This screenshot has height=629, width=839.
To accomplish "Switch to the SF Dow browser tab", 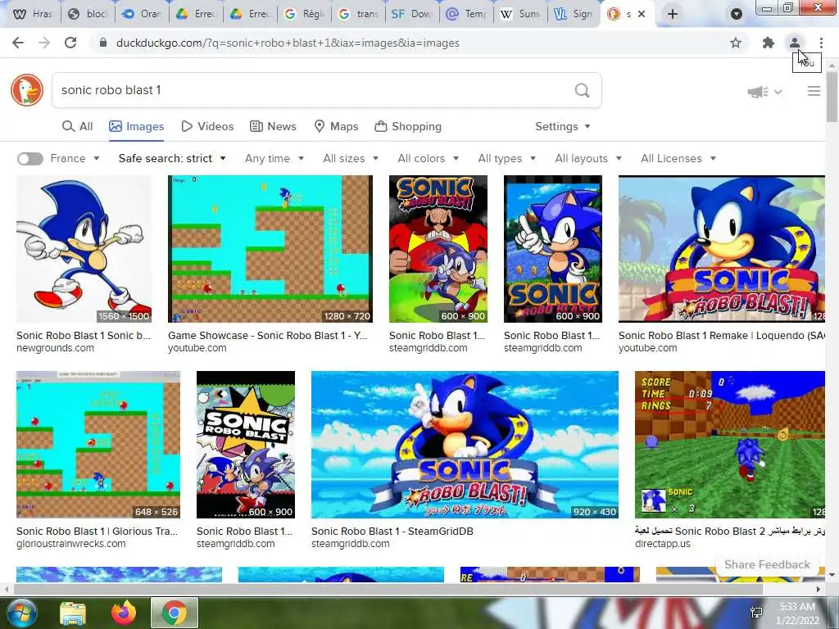I will click(x=411, y=14).
